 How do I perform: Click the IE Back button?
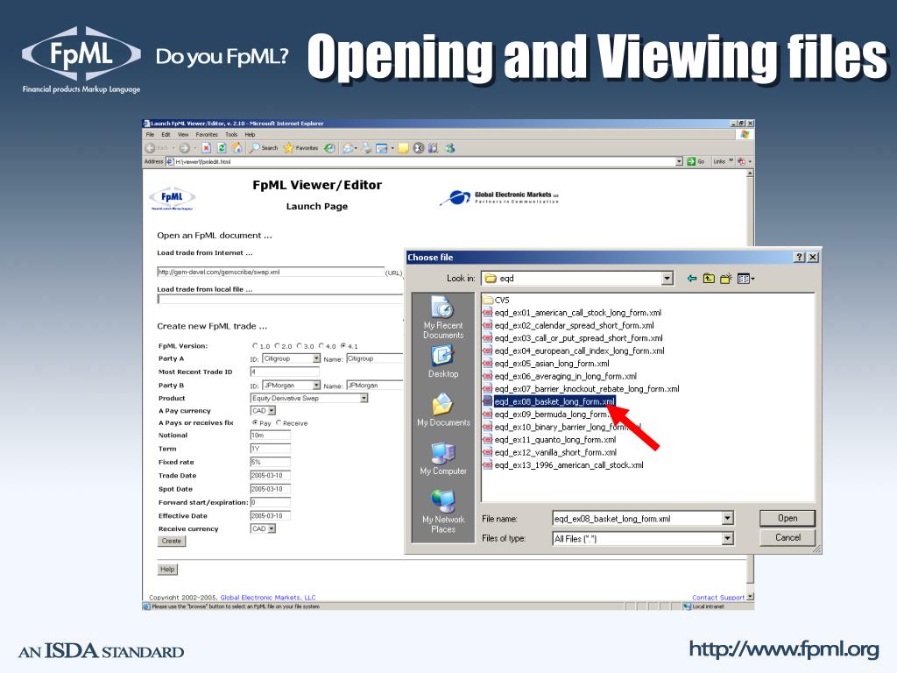point(156,148)
